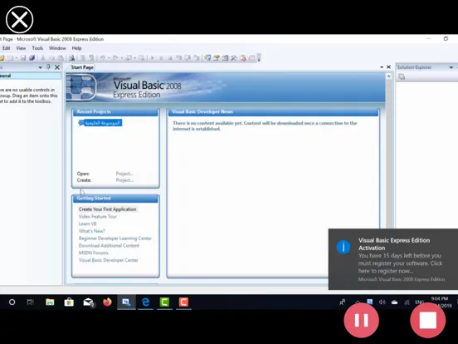
Task: Click the Copy toolbar icon
Action: [x=51, y=58]
